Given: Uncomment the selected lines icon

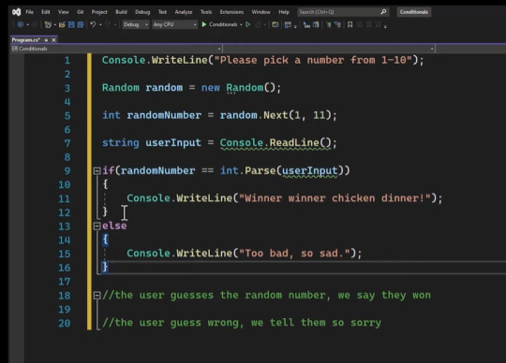Looking at the screenshot, I should pyautogui.click(x=337, y=24).
